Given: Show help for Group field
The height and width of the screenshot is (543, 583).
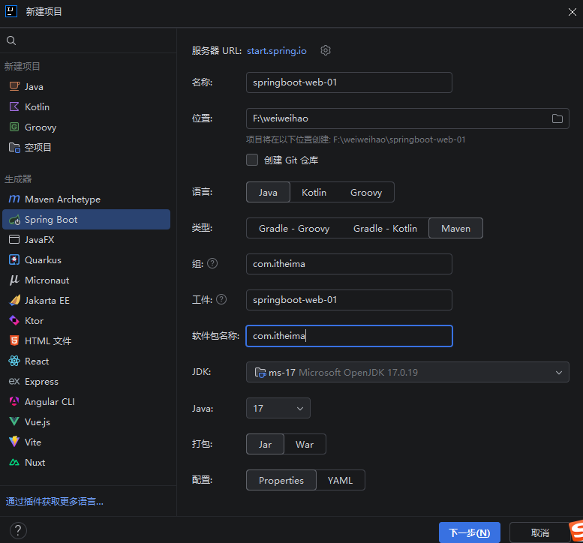Looking at the screenshot, I should point(212,263).
